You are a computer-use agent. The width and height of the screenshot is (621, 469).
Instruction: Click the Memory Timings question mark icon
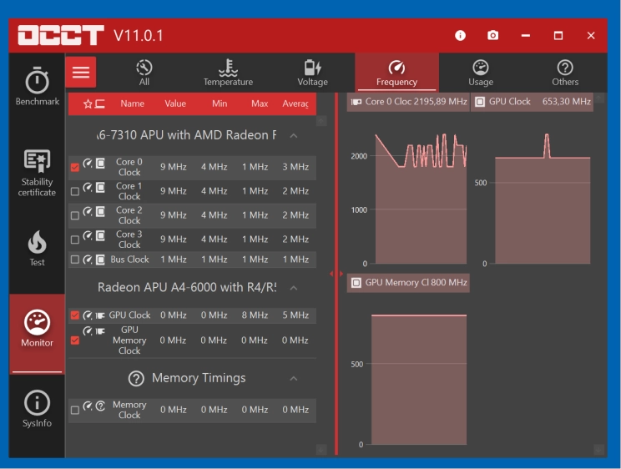pyautogui.click(x=136, y=378)
